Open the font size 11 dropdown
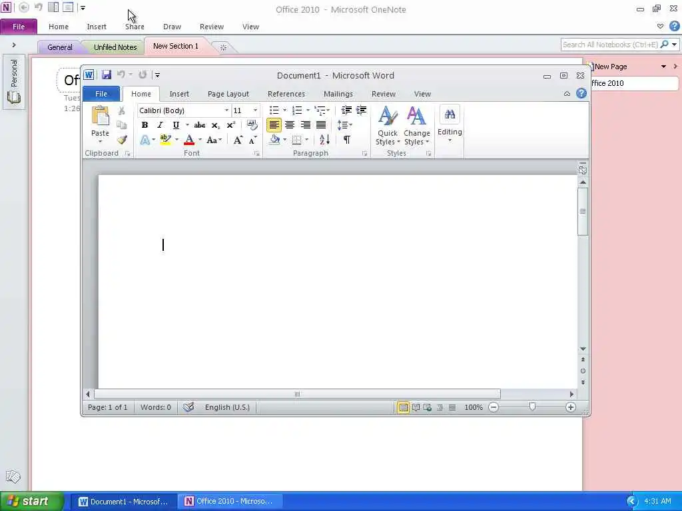 pyautogui.click(x=255, y=110)
